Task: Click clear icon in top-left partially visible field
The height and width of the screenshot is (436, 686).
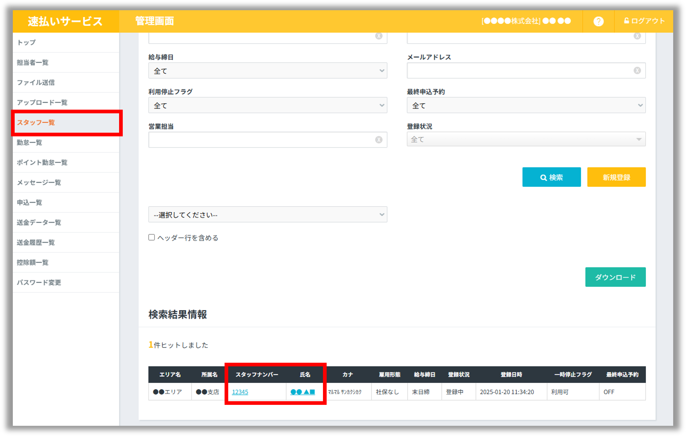Action: point(379,36)
